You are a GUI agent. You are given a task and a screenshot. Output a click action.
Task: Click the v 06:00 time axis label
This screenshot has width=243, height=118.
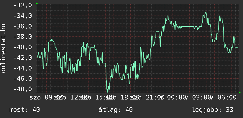(223, 98)
